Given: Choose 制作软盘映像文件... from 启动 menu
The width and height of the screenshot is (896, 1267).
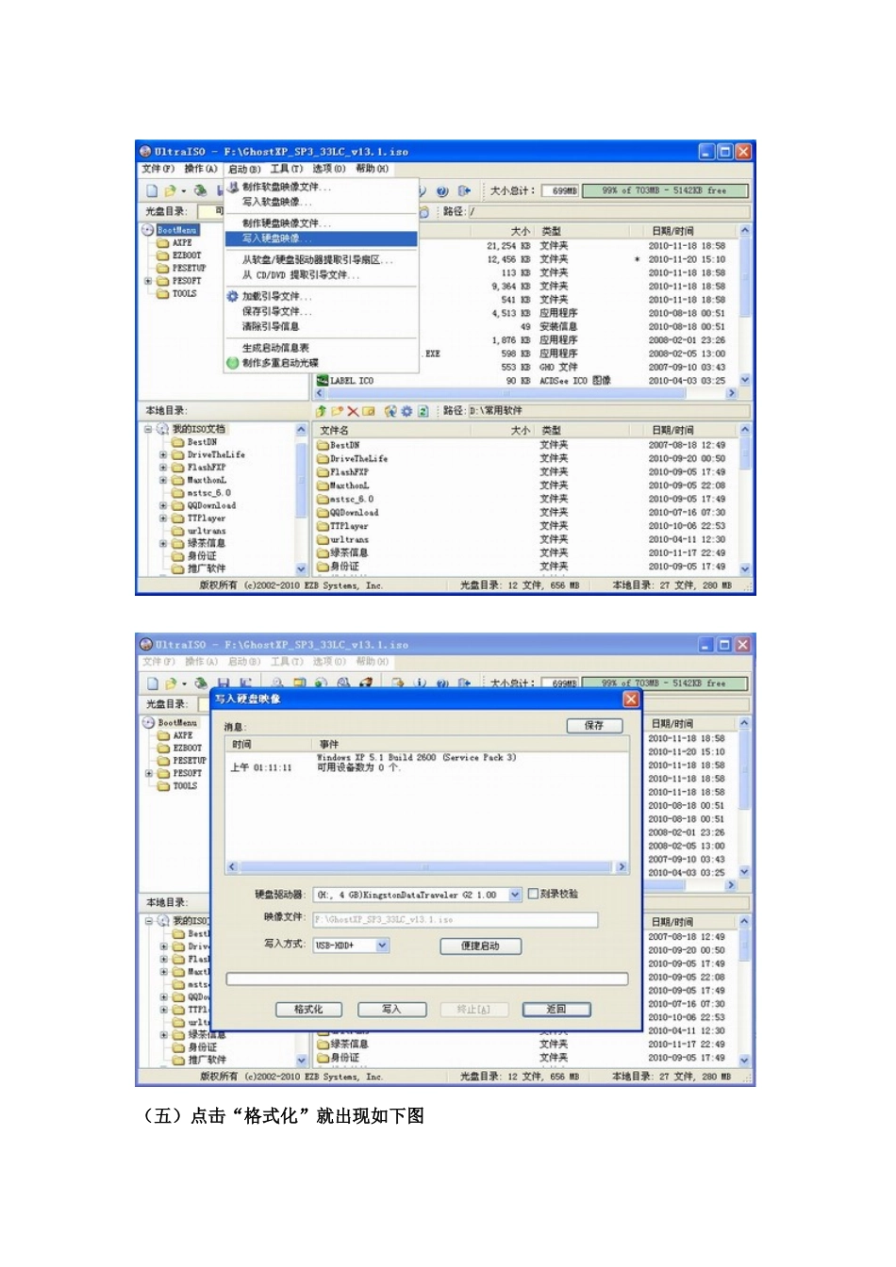Looking at the screenshot, I should tap(322, 187).
